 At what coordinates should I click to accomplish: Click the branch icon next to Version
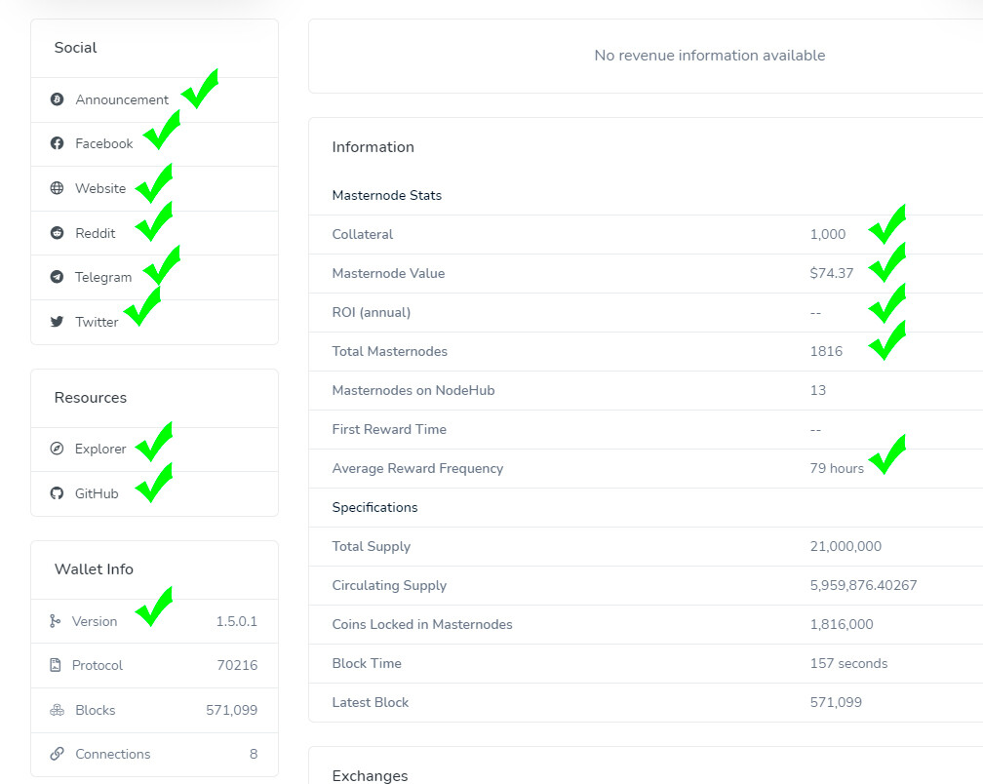[x=56, y=621]
